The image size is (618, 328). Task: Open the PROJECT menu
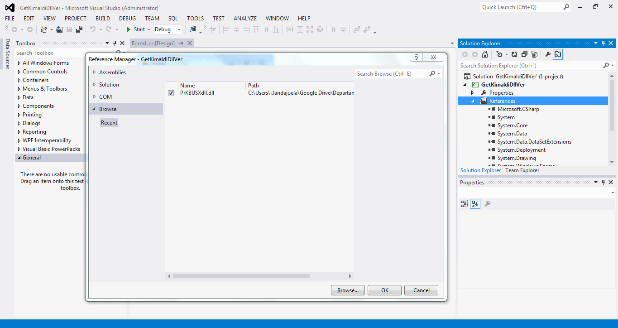coord(75,19)
